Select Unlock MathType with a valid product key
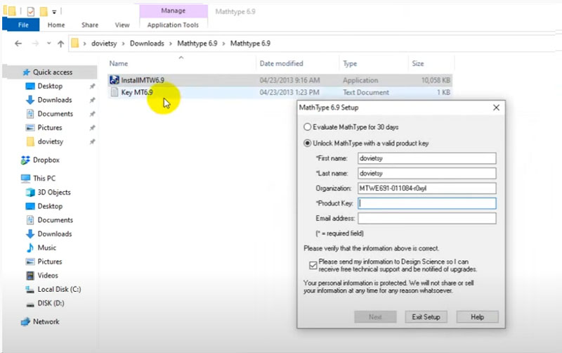The width and height of the screenshot is (562, 353). (307, 143)
